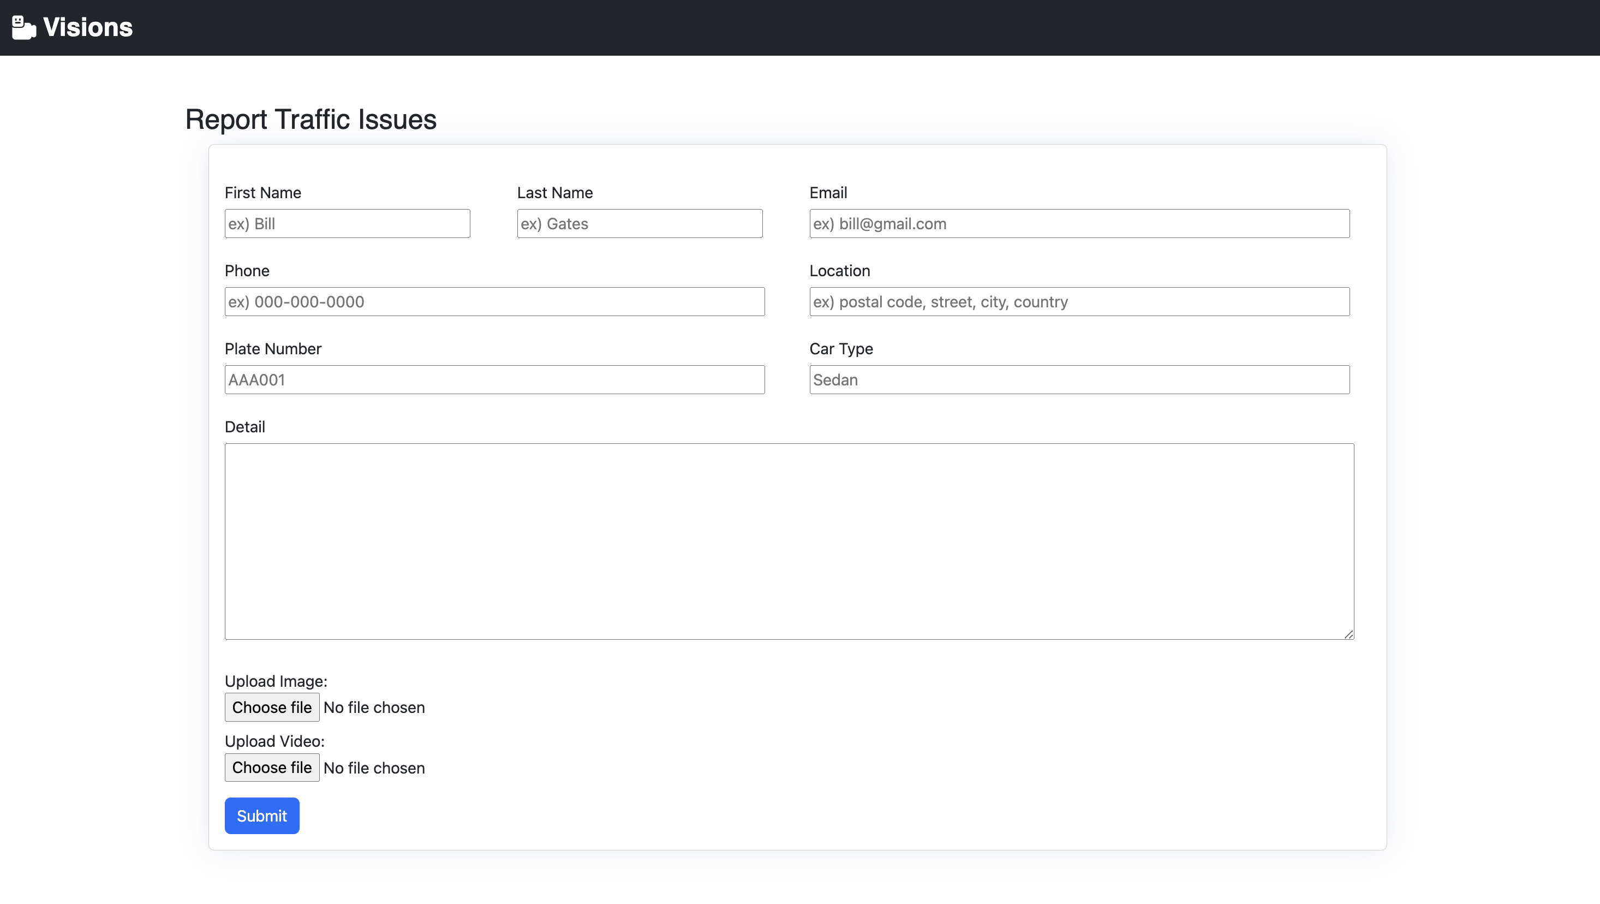The height and width of the screenshot is (904, 1600).
Task: Click the Visions camera logo icon
Action: [x=23, y=27]
